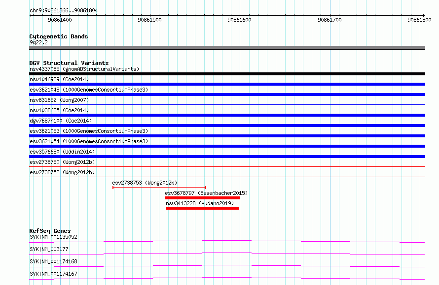Click the red bar under nsv3413228

tap(202, 208)
